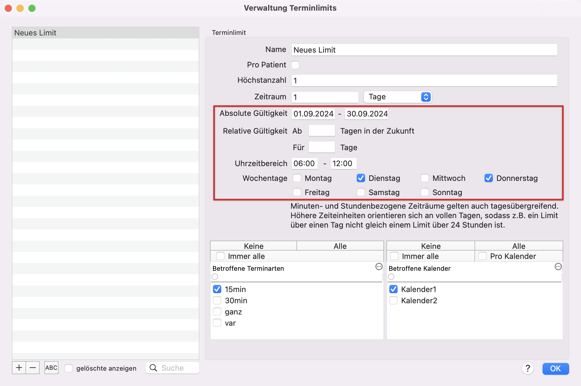Select the radio circle under Betroffene Terminarten
The width and height of the screenshot is (581, 386).
(x=215, y=277)
